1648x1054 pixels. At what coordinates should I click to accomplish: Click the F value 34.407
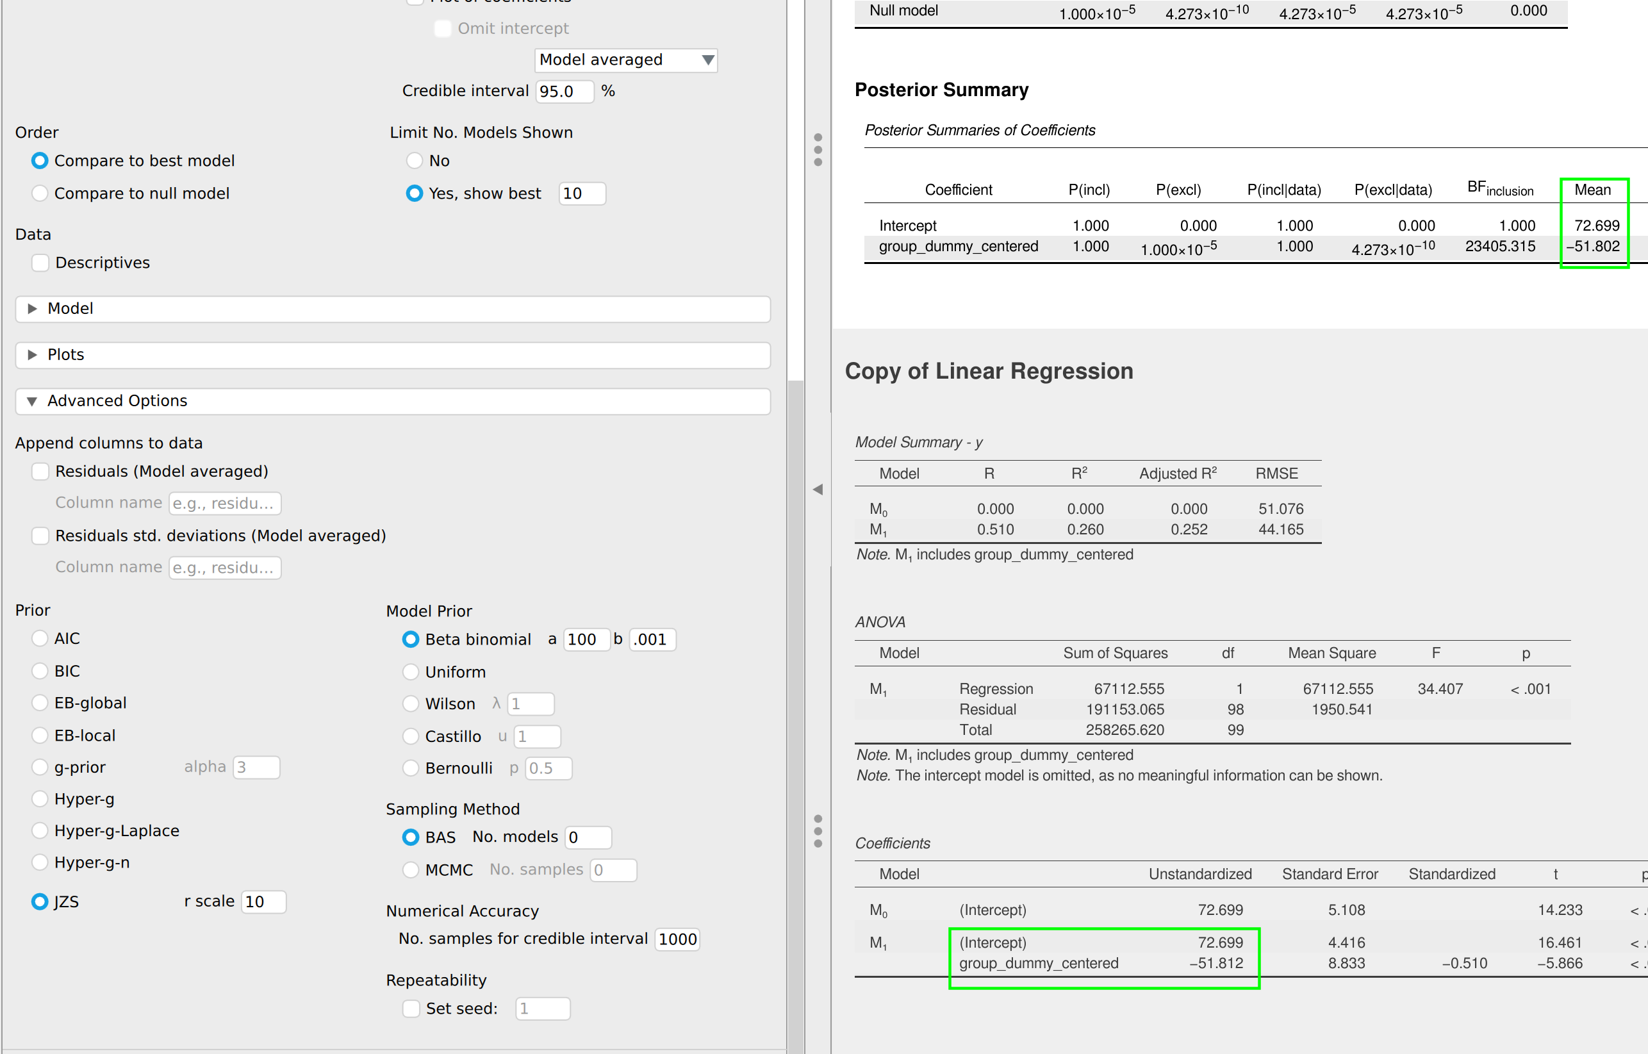tap(1440, 689)
